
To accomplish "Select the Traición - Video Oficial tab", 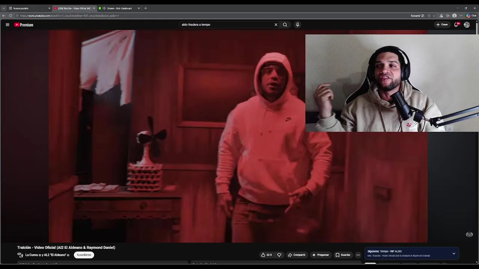I will point(74,8).
